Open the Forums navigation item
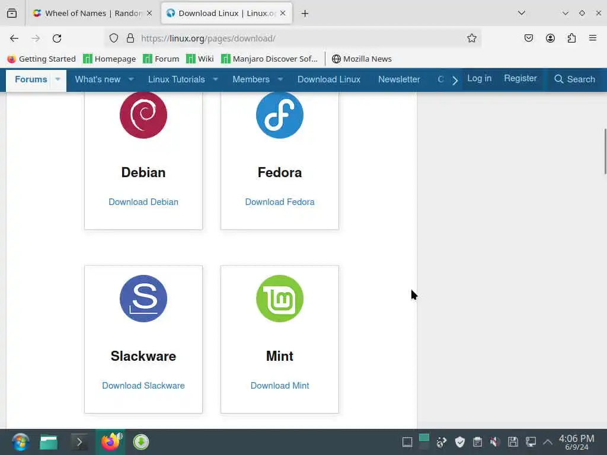 point(31,79)
